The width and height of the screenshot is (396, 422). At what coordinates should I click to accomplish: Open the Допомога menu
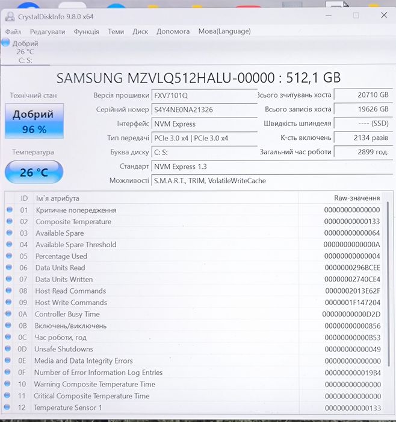173,31
